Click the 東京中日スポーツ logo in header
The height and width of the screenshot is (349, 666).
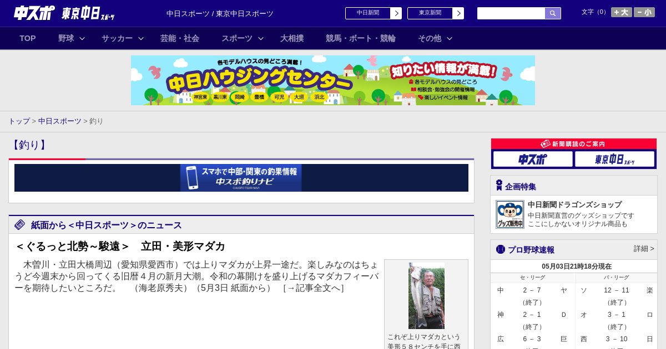pos(88,14)
